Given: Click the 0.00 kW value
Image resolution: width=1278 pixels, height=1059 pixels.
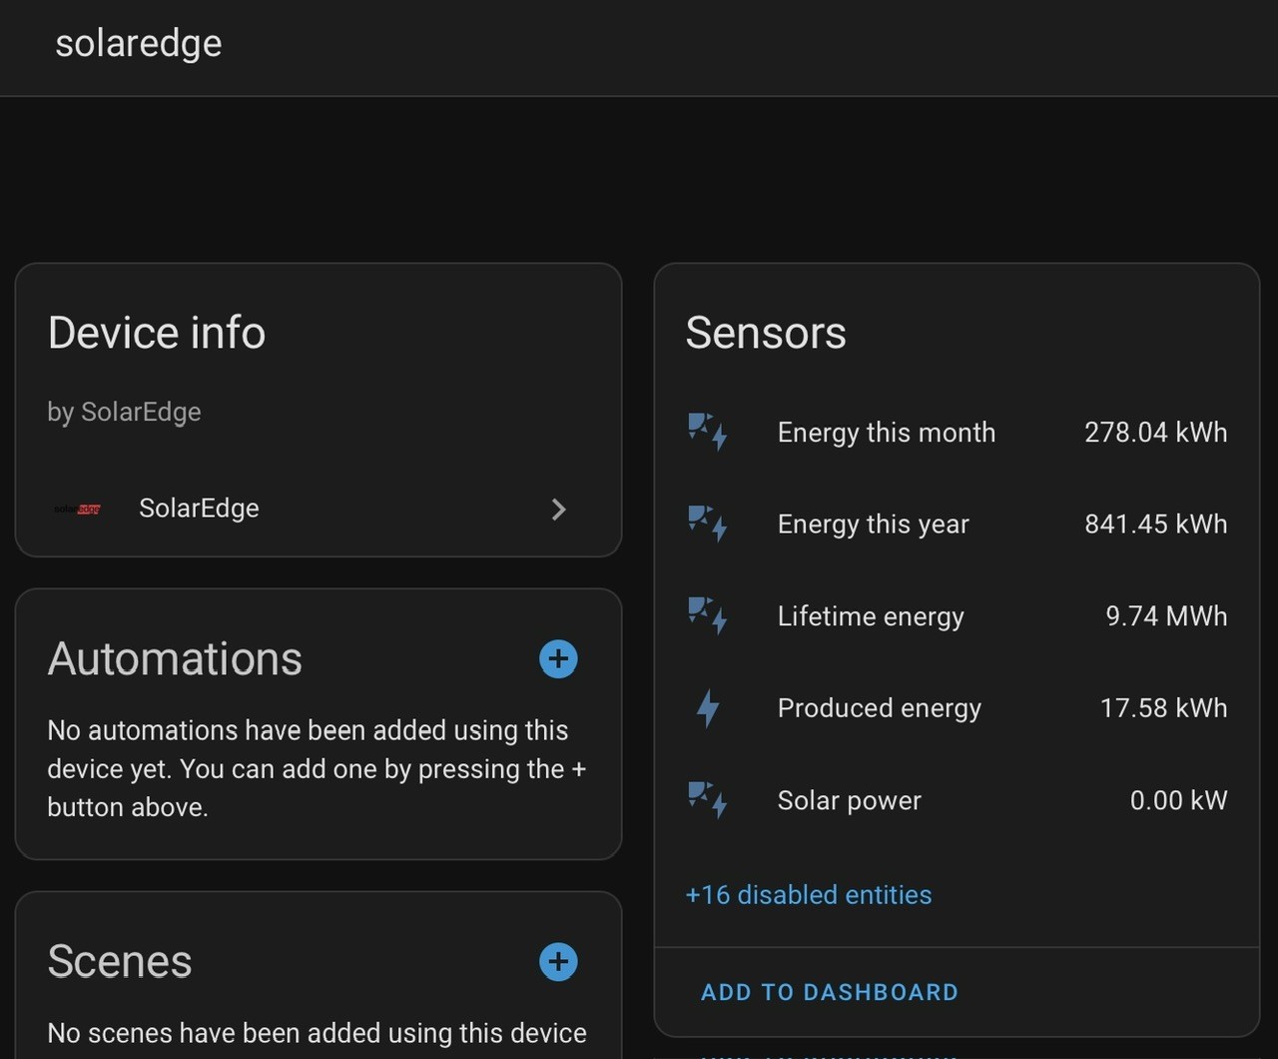Looking at the screenshot, I should click(1179, 800).
